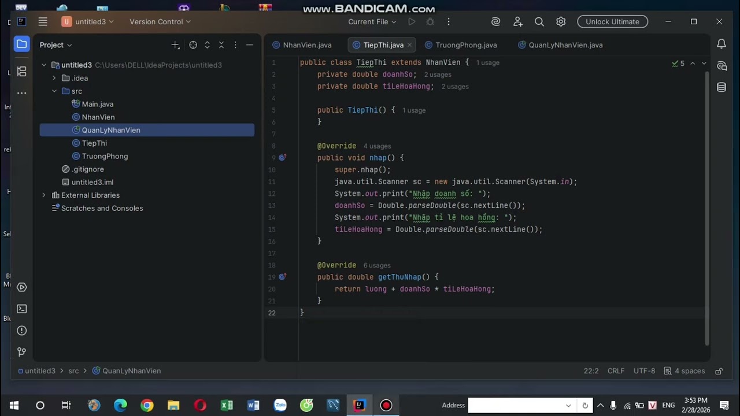Open the Git tool window
The width and height of the screenshot is (740, 416).
[21, 352]
